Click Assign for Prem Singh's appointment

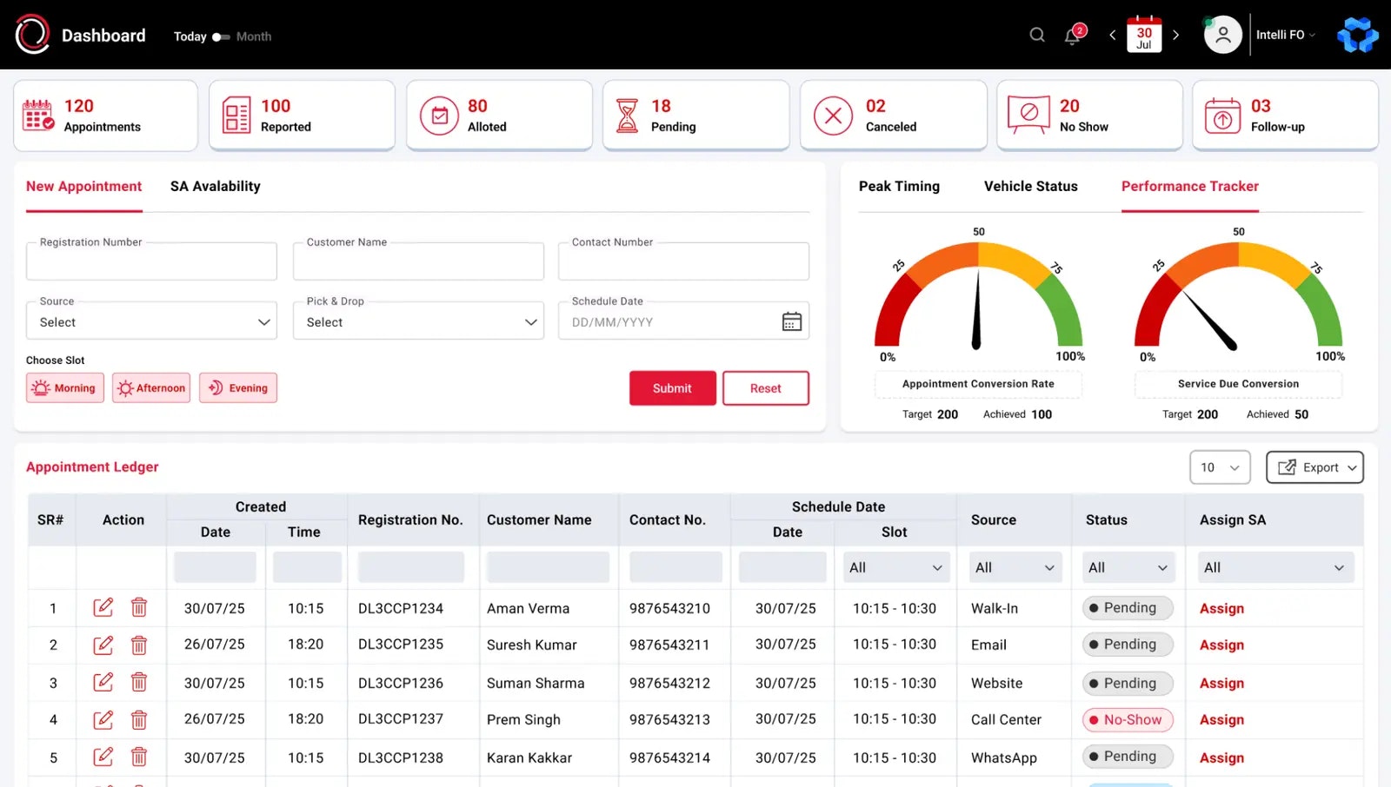(x=1221, y=719)
